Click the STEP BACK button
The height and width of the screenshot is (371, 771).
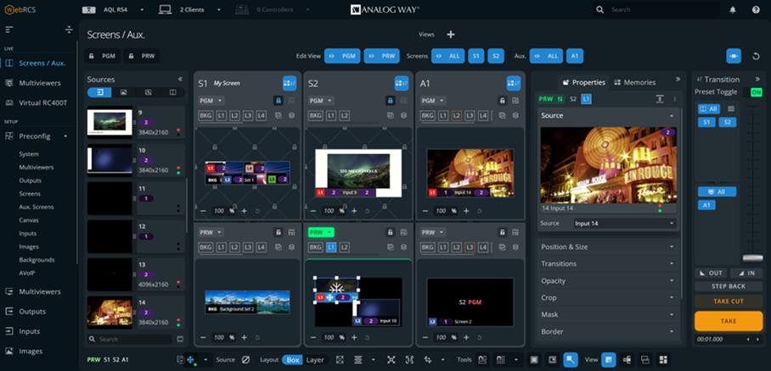click(729, 286)
